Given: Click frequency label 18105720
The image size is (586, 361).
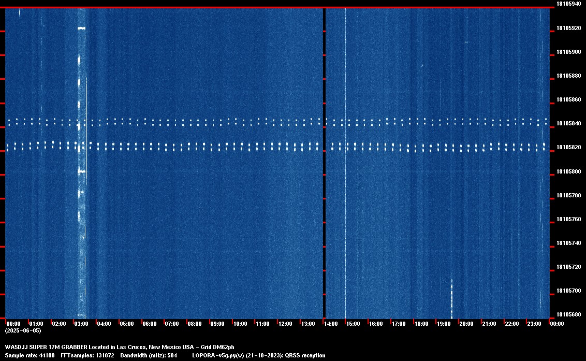Looking at the screenshot, I should [568, 267].
